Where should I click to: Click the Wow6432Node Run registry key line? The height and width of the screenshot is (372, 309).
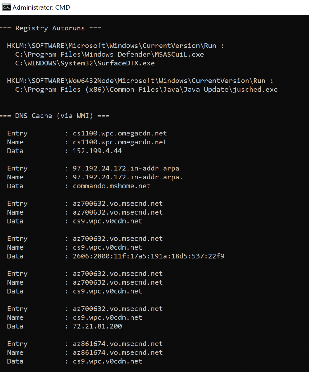coord(140,81)
